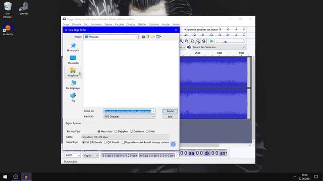Click the Audacity icon in the taskbar
This screenshot has width=323, height=181.
(x=26, y=176)
